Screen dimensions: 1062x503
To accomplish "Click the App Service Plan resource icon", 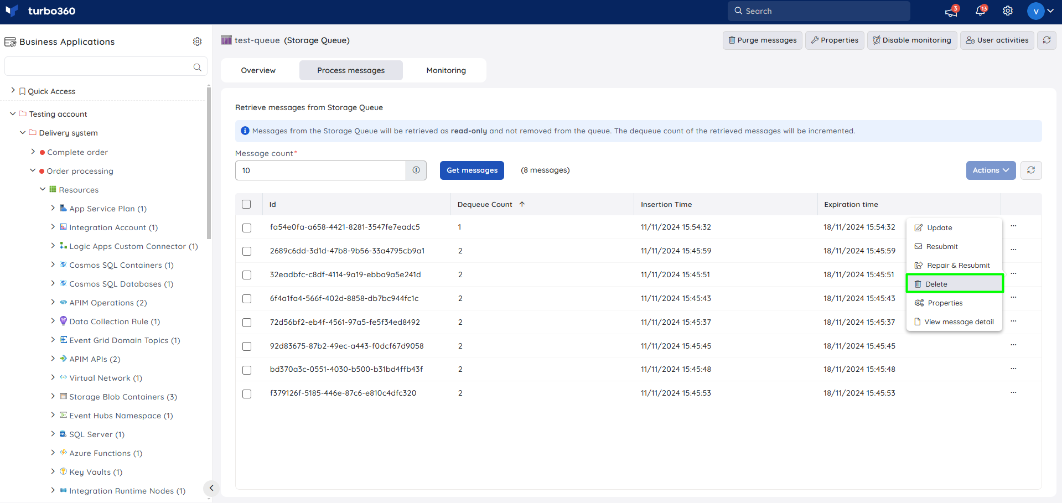I will 63,208.
